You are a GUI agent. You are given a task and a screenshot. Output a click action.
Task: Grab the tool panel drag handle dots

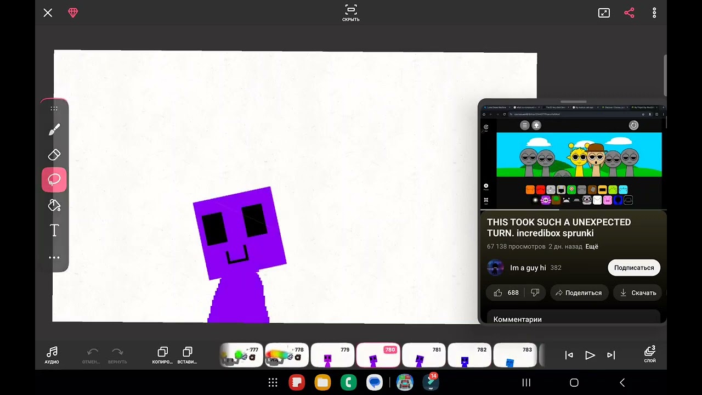click(54, 109)
